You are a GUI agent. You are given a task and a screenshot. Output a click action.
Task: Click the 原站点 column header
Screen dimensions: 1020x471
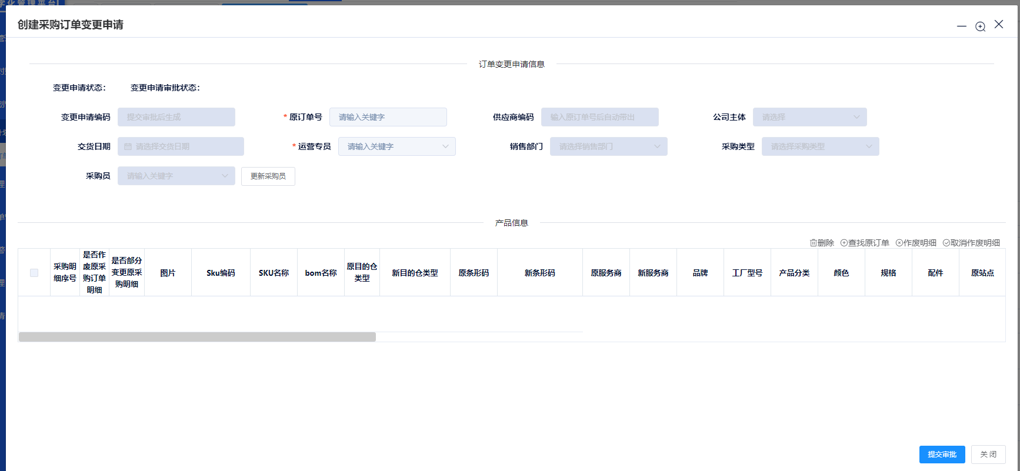(982, 273)
